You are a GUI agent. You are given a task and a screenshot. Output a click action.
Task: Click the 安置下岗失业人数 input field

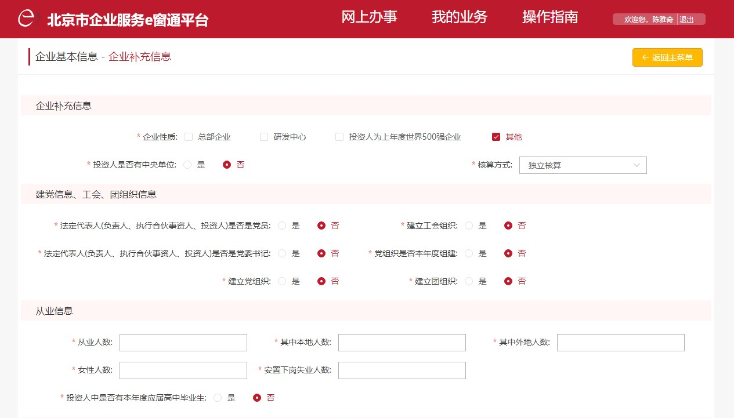click(402, 370)
